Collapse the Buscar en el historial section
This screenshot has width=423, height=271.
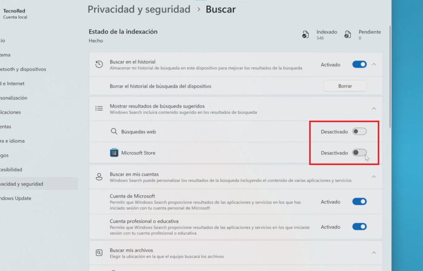(x=374, y=64)
